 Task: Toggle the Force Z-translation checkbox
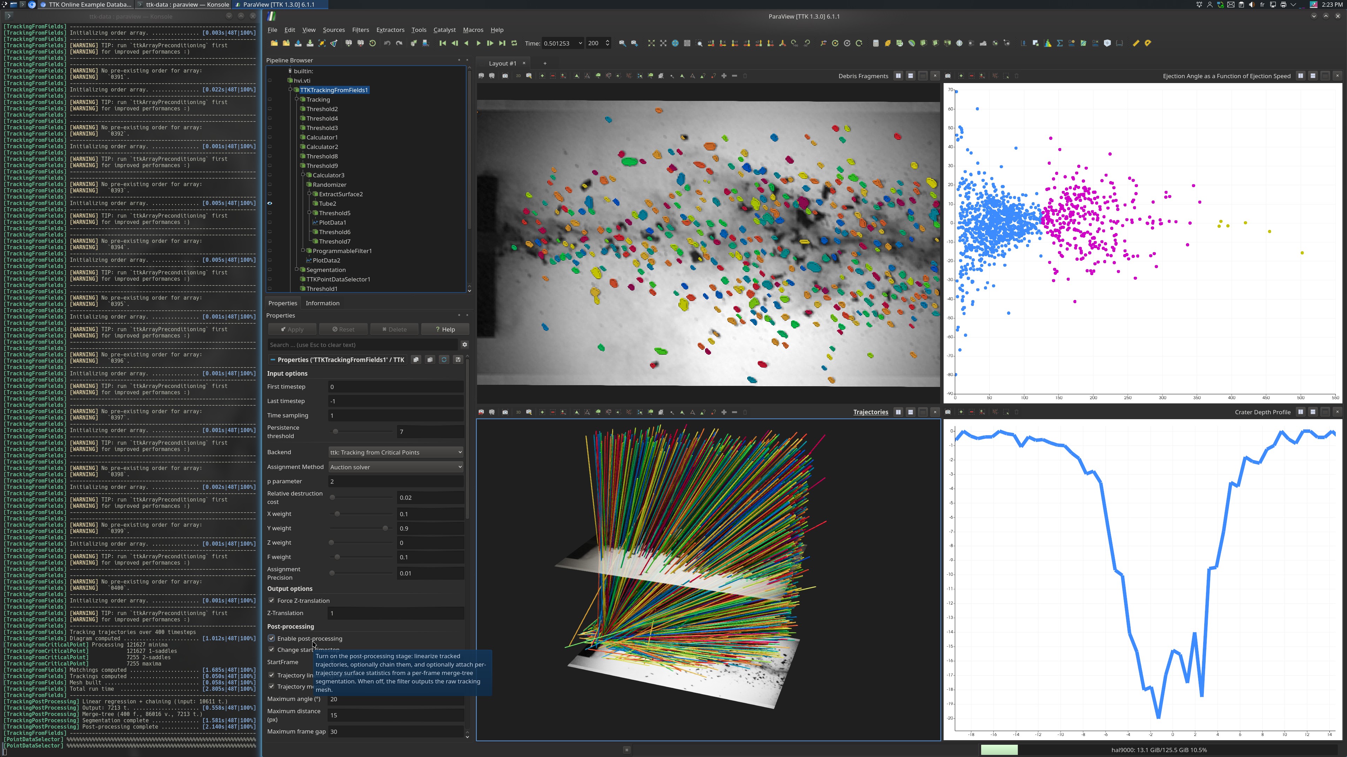click(272, 600)
